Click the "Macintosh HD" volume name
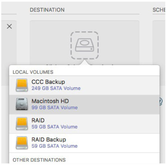167x165 pixels. pos(50,101)
